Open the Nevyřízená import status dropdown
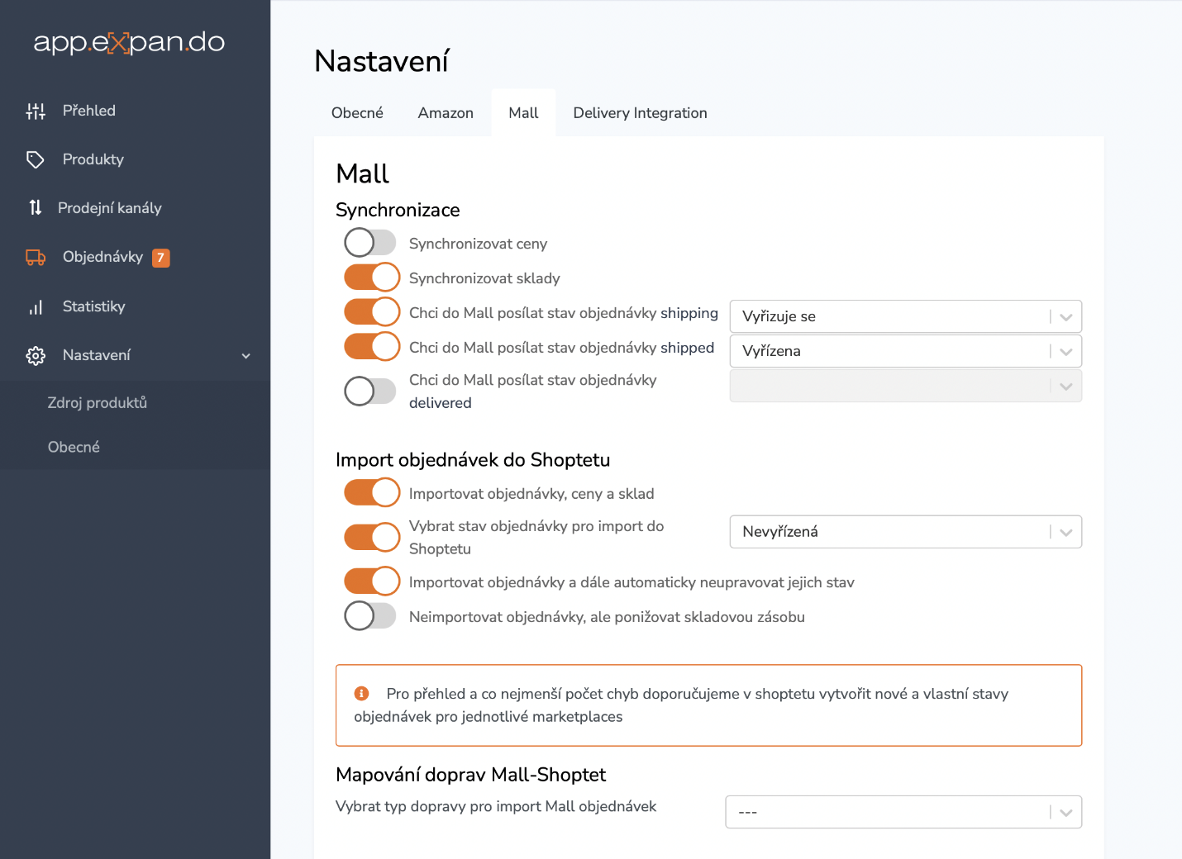 [x=906, y=532]
